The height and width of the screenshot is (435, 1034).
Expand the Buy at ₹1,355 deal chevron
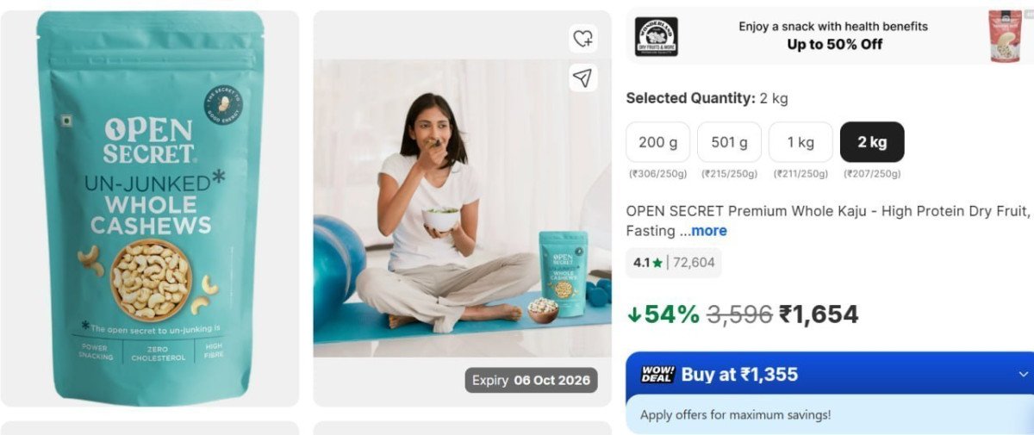click(1024, 374)
